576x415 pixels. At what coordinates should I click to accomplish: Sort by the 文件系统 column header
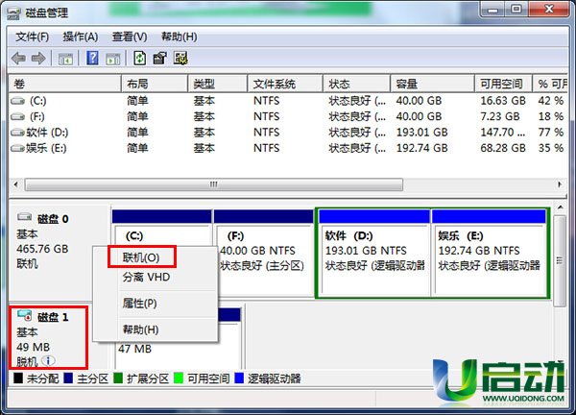click(285, 84)
